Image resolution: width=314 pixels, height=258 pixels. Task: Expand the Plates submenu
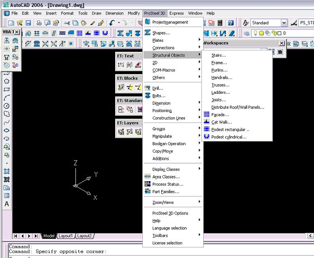pos(172,40)
